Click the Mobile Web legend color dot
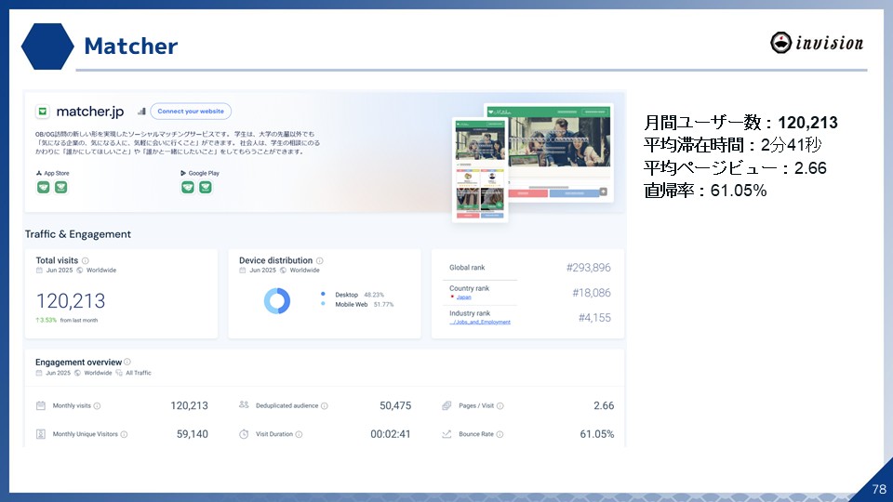Screen dimensions: 893x502 pyautogui.click(x=323, y=304)
